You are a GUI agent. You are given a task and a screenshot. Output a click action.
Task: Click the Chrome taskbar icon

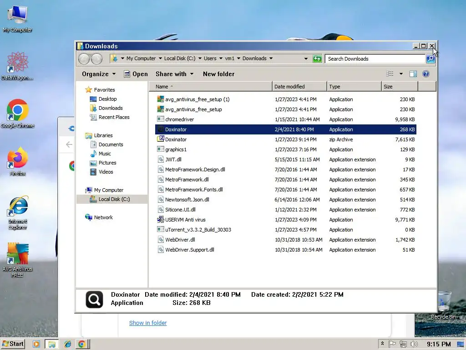82,344
